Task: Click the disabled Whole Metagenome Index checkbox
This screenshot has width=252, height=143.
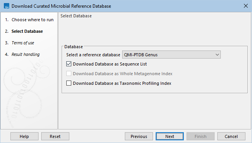Action: [x=69, y=74]
